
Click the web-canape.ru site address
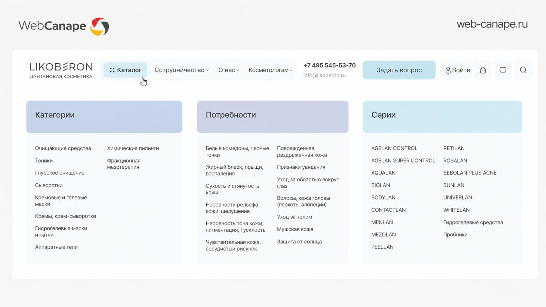(x=492, y=24)
